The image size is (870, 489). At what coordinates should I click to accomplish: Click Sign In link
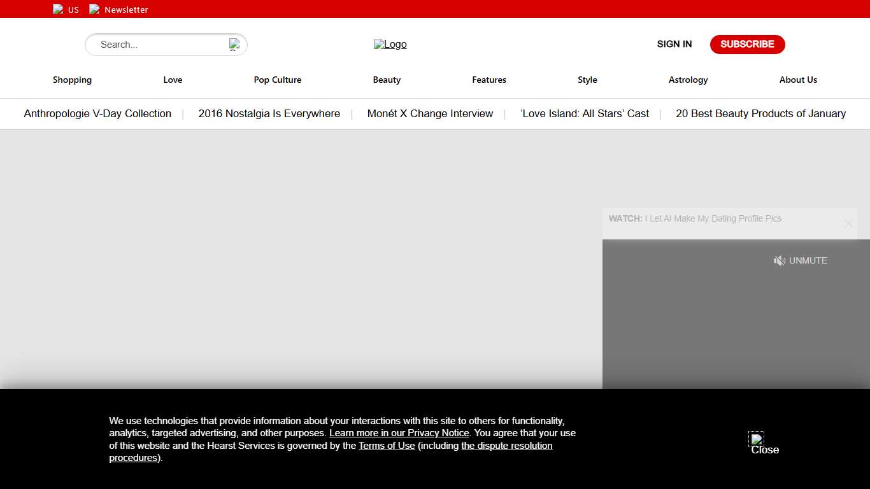point(674,44)
